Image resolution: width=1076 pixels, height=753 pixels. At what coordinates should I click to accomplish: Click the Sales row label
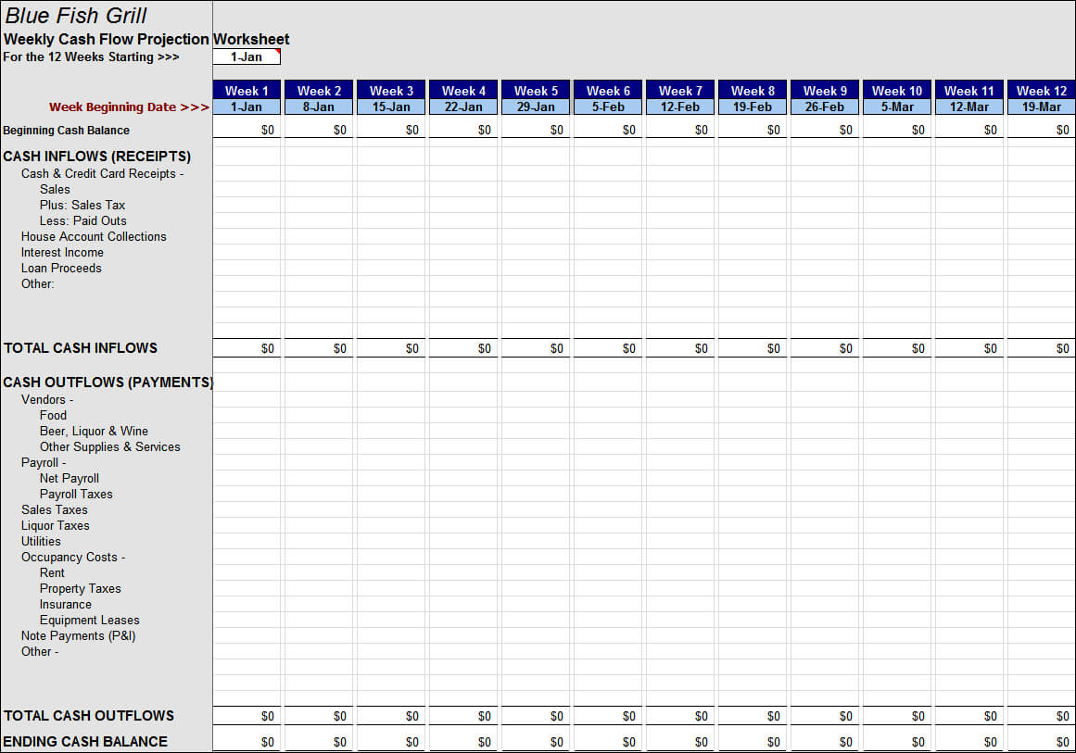click(55, 189)
